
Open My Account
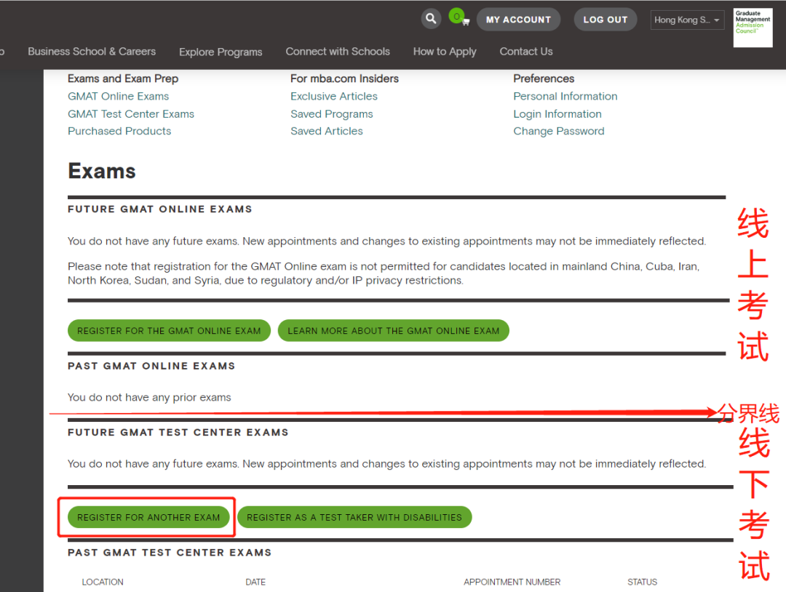coord(518,20)
